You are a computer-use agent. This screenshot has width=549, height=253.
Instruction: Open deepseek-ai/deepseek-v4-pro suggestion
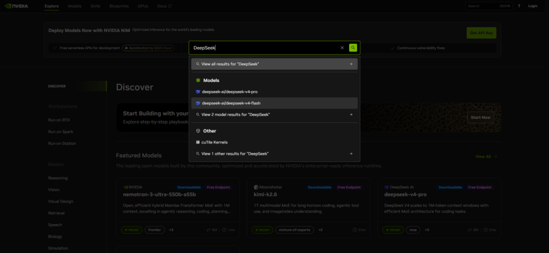[274, 91]
